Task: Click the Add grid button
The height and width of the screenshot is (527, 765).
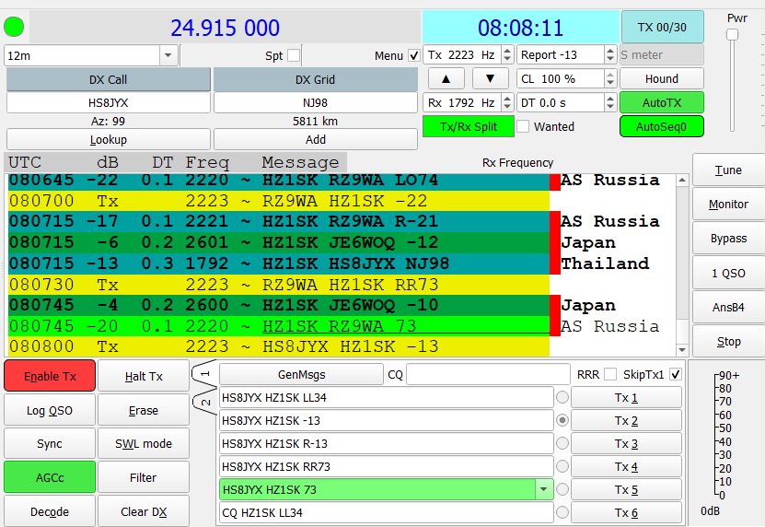Action: tap(315, 140)
